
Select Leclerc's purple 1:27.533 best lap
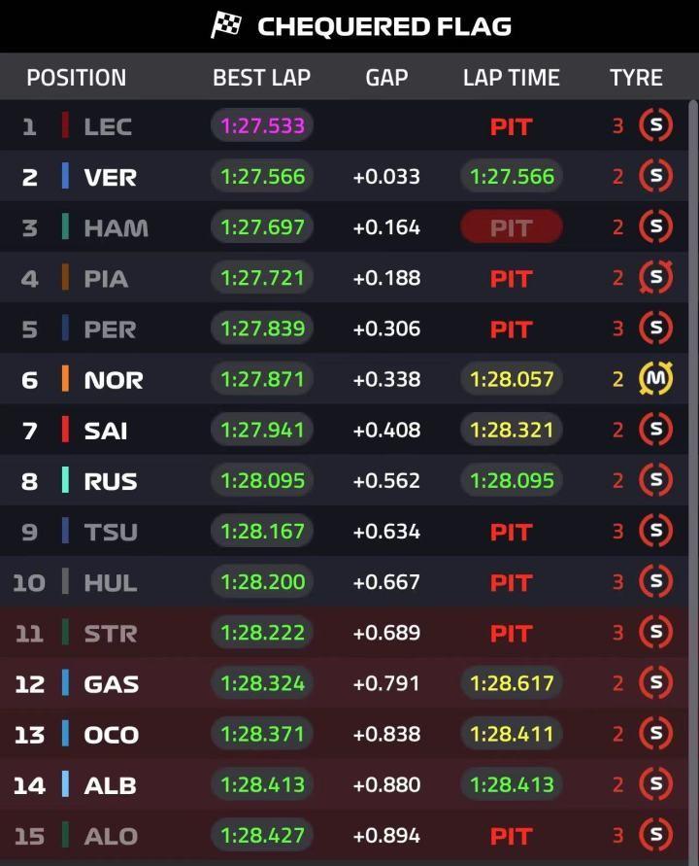(262, 125)
